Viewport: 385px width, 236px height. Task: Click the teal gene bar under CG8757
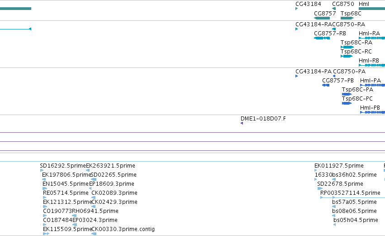click(x=322, y=18)
